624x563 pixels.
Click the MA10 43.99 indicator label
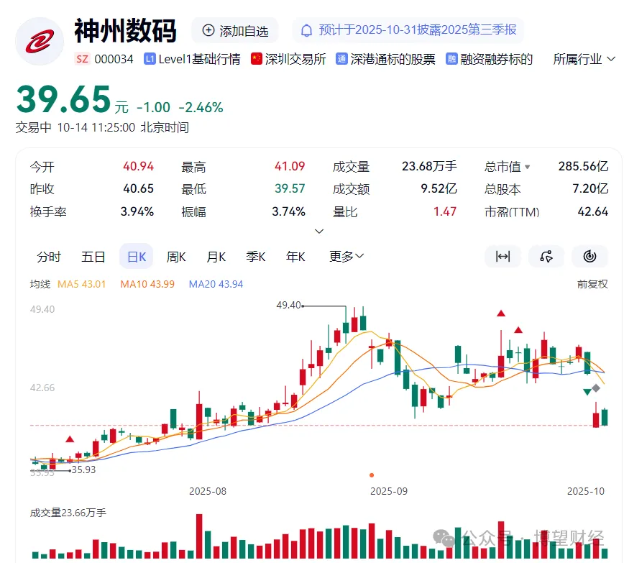click(147, 284)
